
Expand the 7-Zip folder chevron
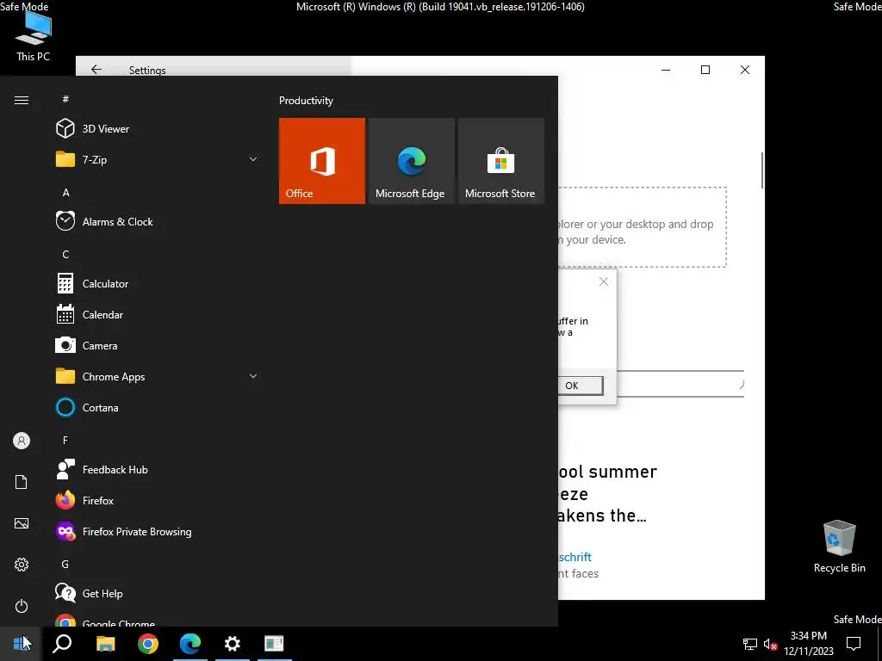(x=253, y=159)
